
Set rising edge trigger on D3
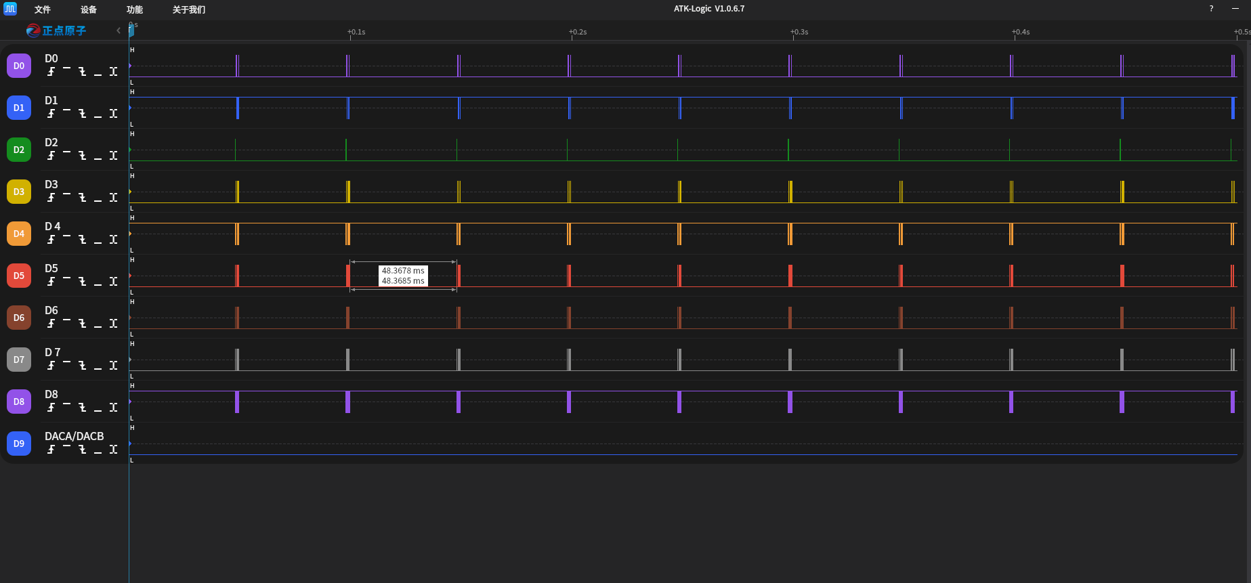point(51,198)
